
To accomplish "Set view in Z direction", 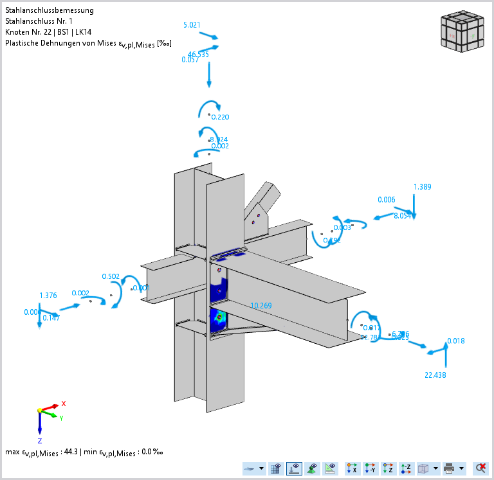I will coord(388,468).
